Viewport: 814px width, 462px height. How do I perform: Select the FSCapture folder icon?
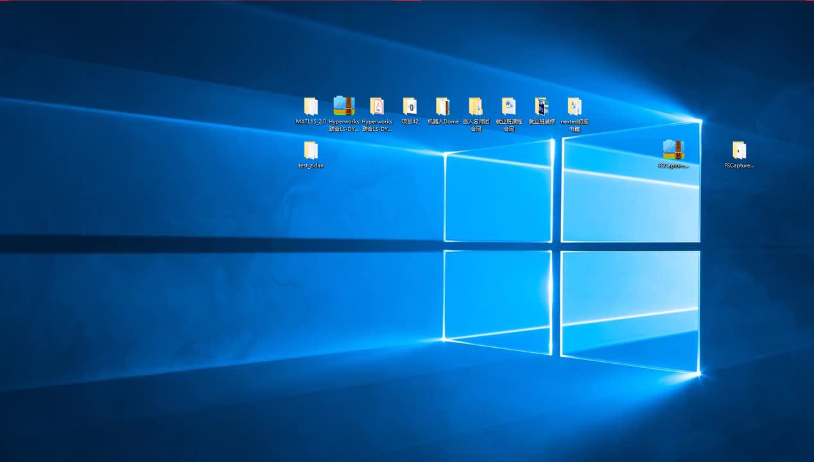[739, 151]
